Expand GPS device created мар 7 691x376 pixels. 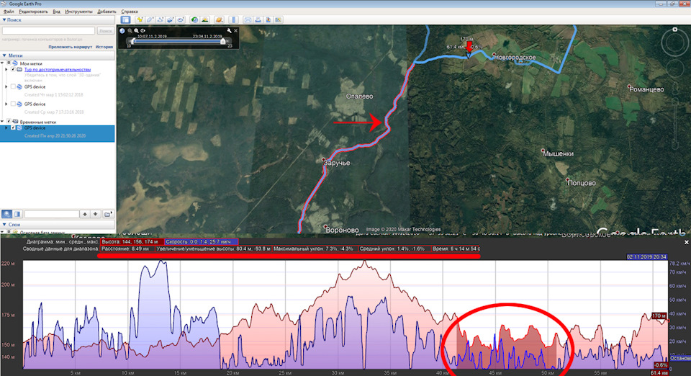click(x=6, y=104)
